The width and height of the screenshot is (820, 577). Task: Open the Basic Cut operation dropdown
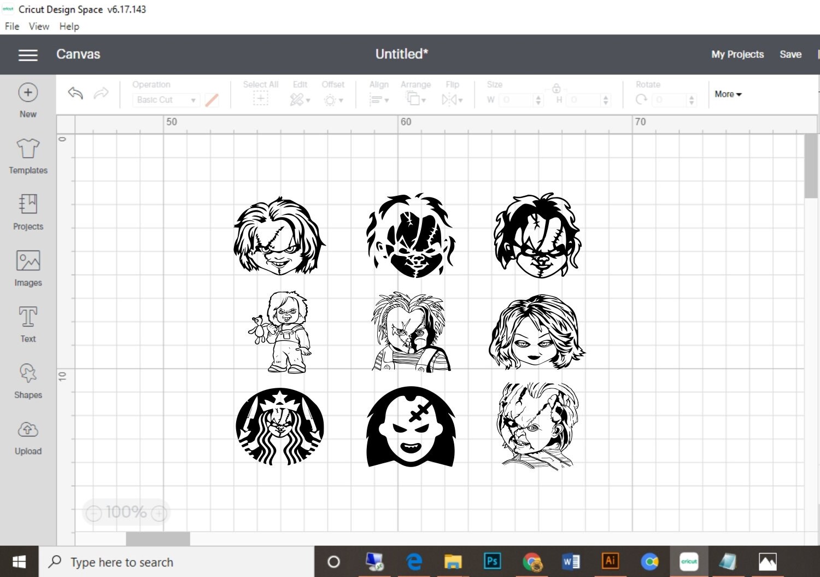coord(165,100)
